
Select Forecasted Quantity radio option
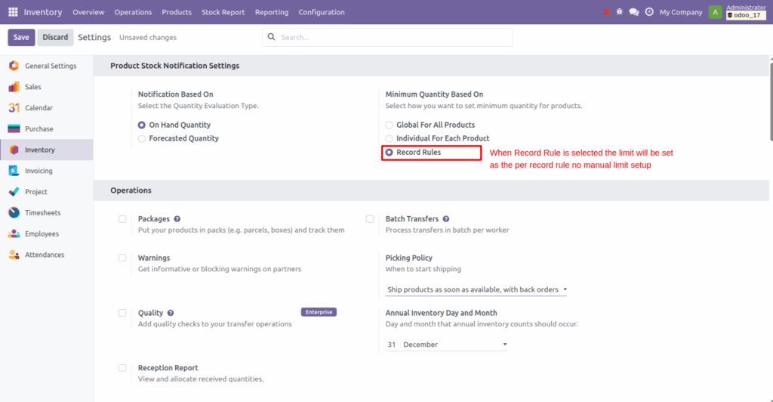coord(142,138)
